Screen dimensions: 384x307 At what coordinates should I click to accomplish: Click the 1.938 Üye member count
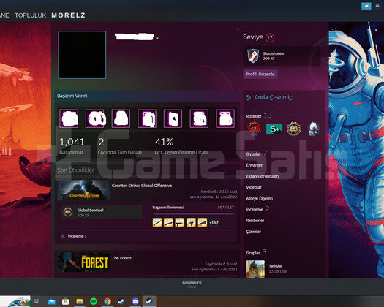click(278, 271)
